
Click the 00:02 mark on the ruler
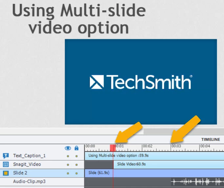pos(148,146)
